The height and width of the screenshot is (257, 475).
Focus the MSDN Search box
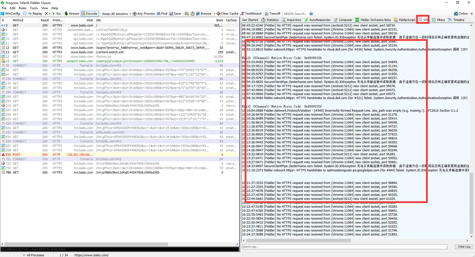click(x=295, y=14)
